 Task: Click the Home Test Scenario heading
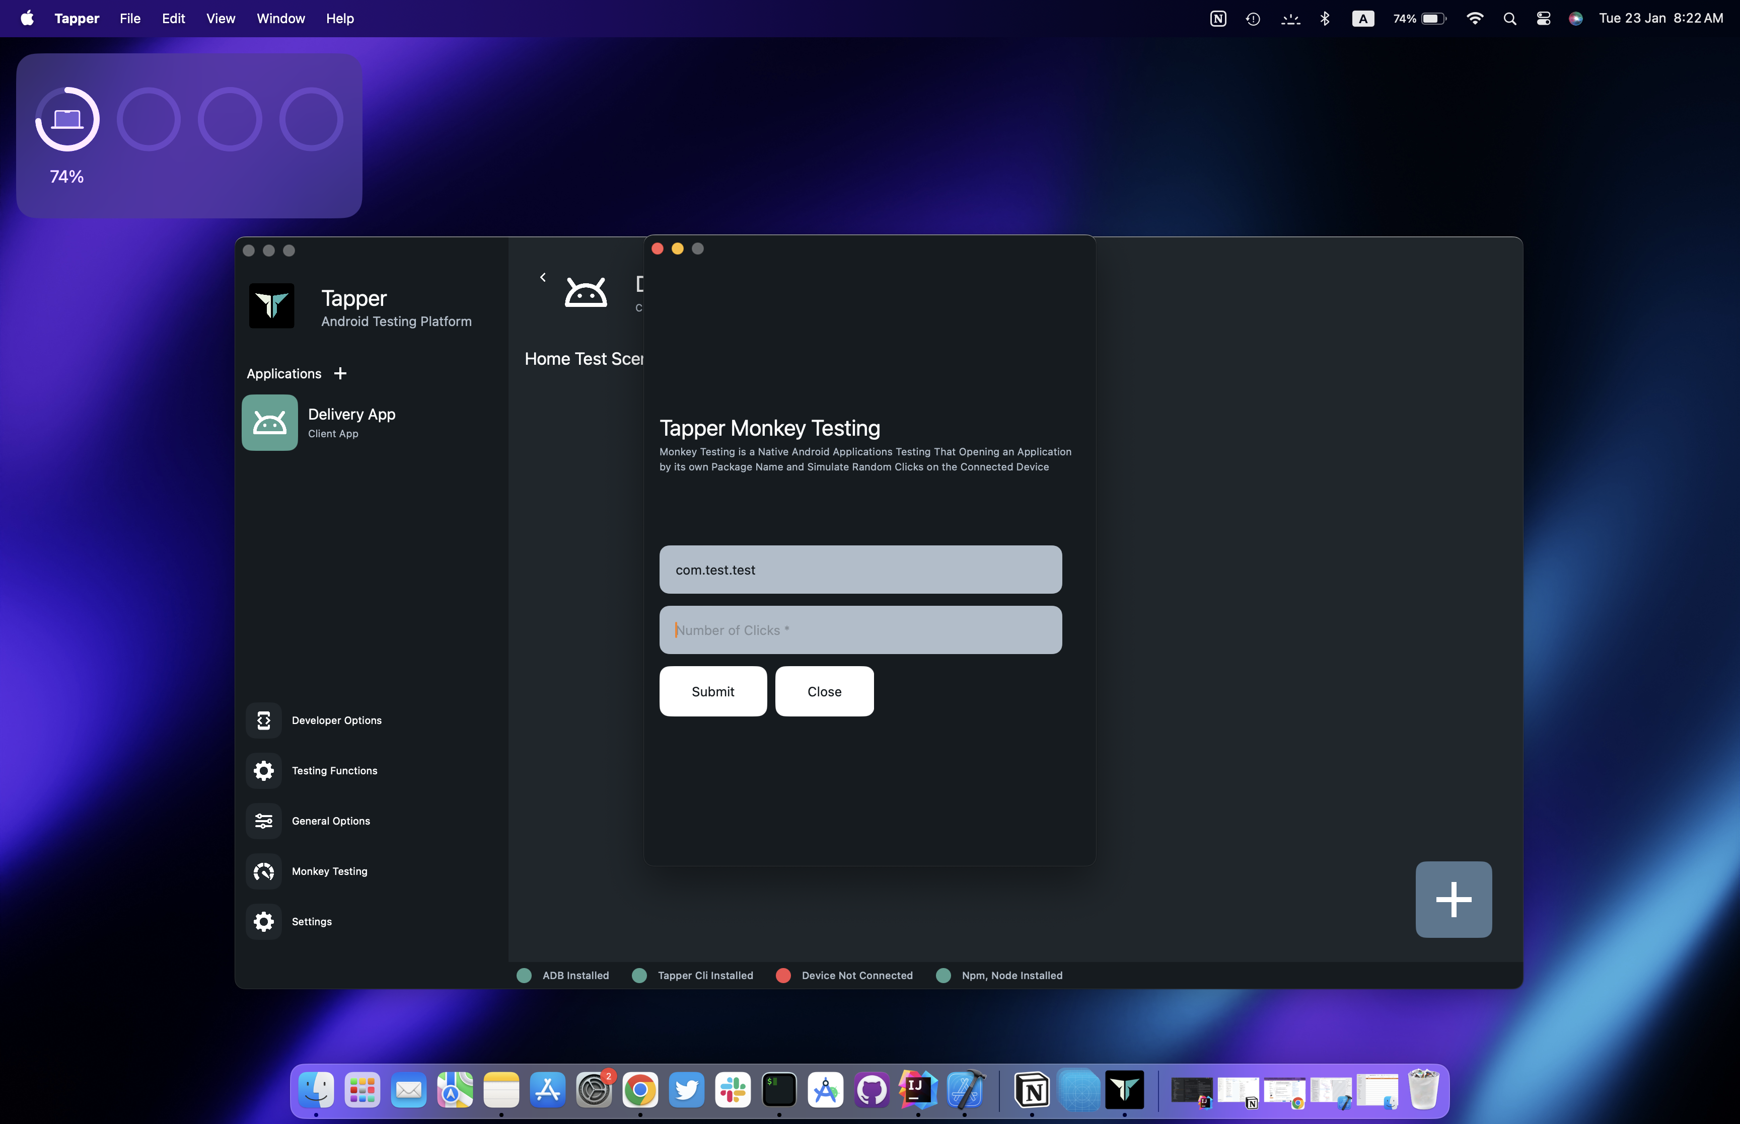coord(584,359)
